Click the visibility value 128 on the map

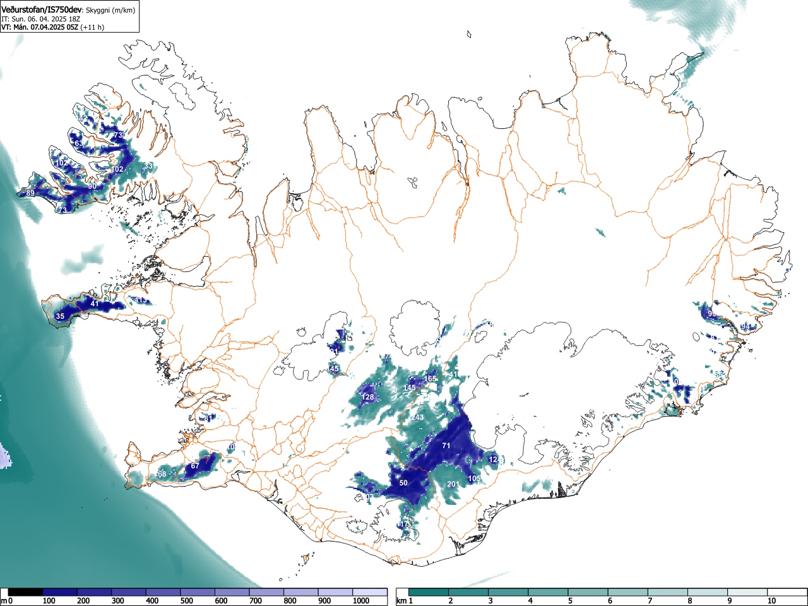368,397
